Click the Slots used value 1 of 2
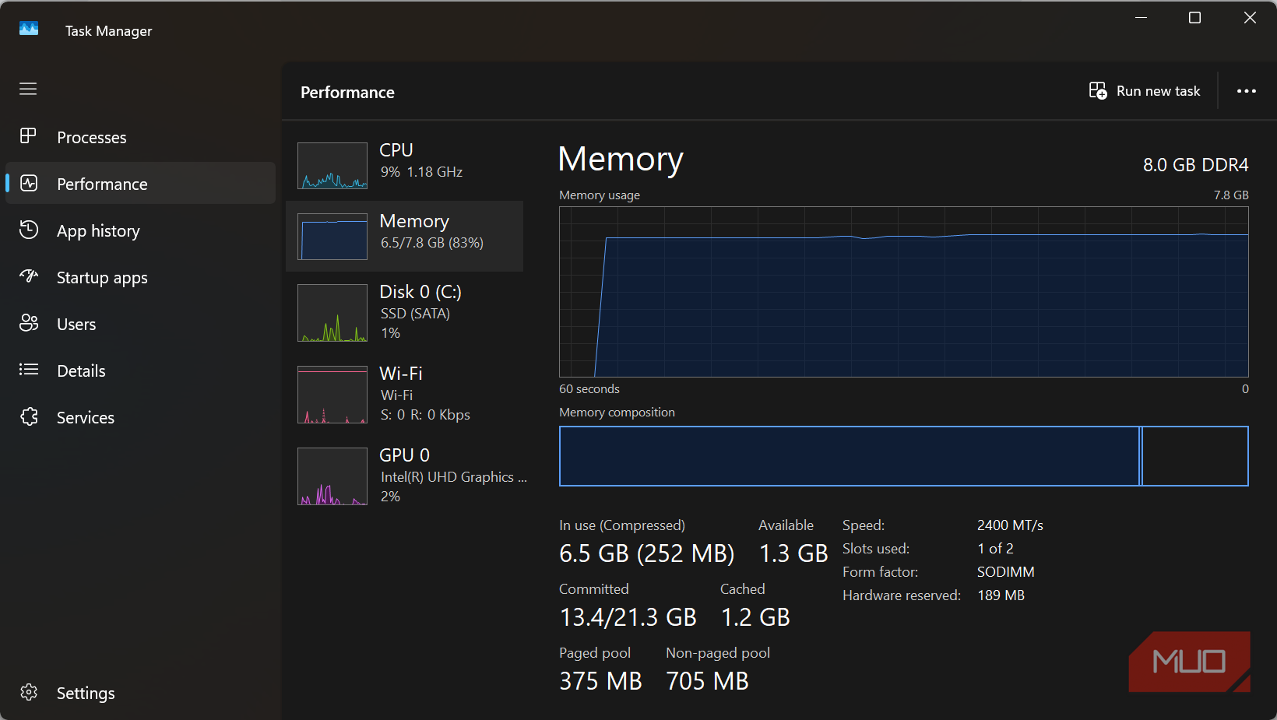The width and height of the screenshot is (1277, 720). (x=995, y=549)
